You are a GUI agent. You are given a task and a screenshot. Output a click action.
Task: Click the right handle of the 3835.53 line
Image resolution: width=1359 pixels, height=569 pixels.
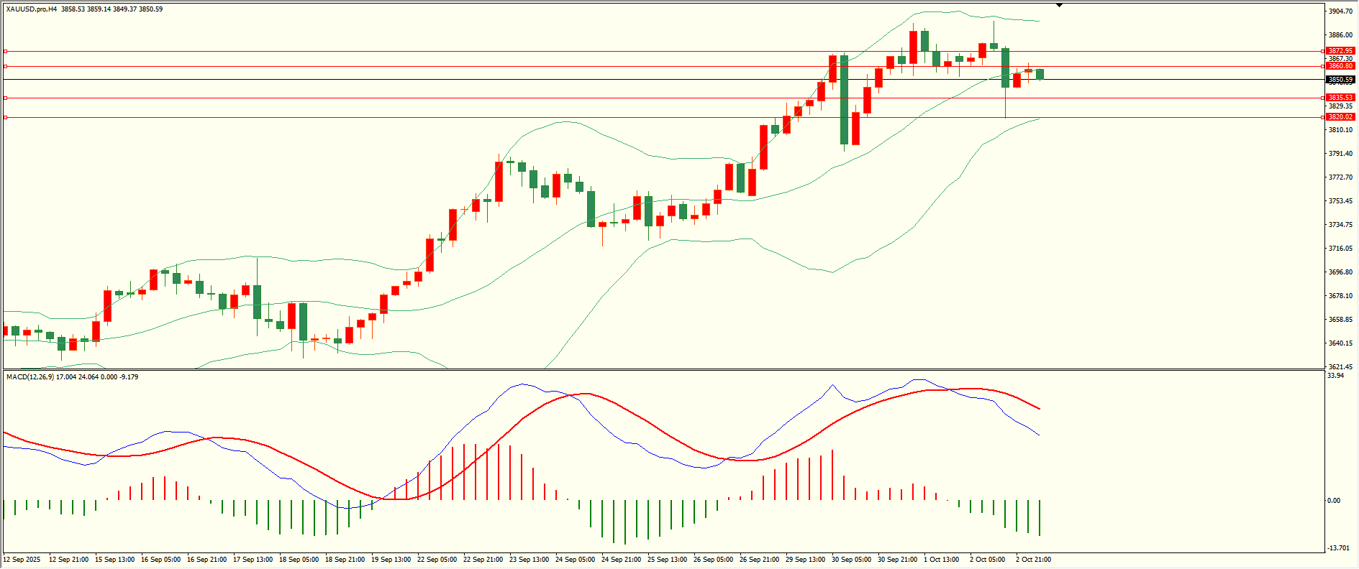[1323, 98]
